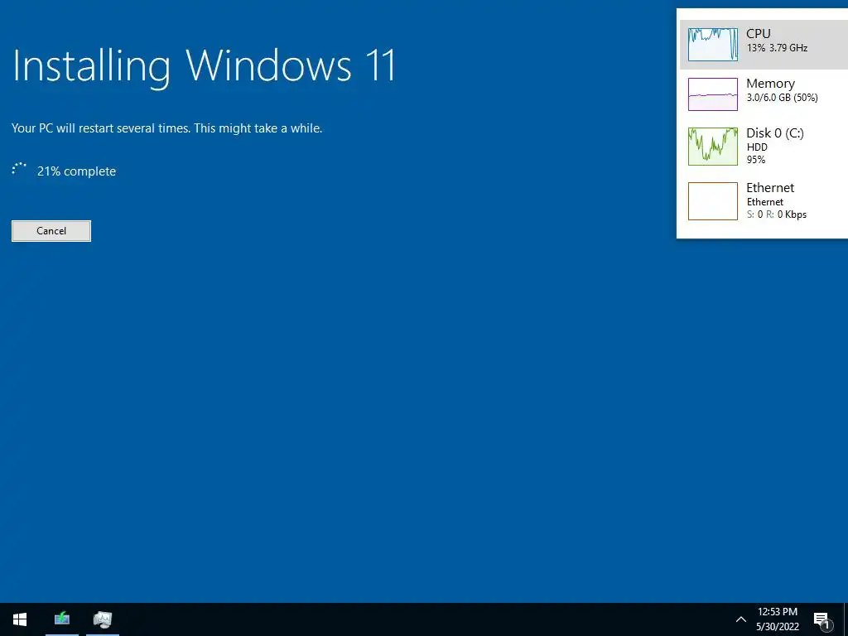Open the Action Center notifications icon

pyautogui.click(x=822, y=619)
